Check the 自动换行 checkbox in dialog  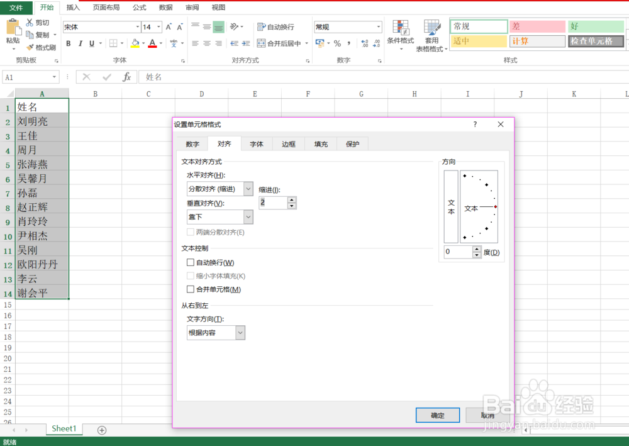[191, 262]
